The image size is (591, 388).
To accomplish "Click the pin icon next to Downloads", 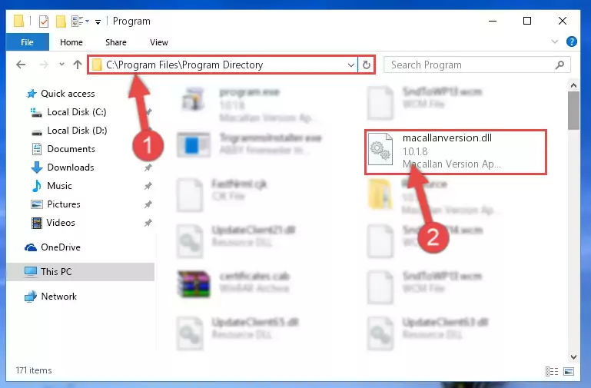I will click(148, 167).
